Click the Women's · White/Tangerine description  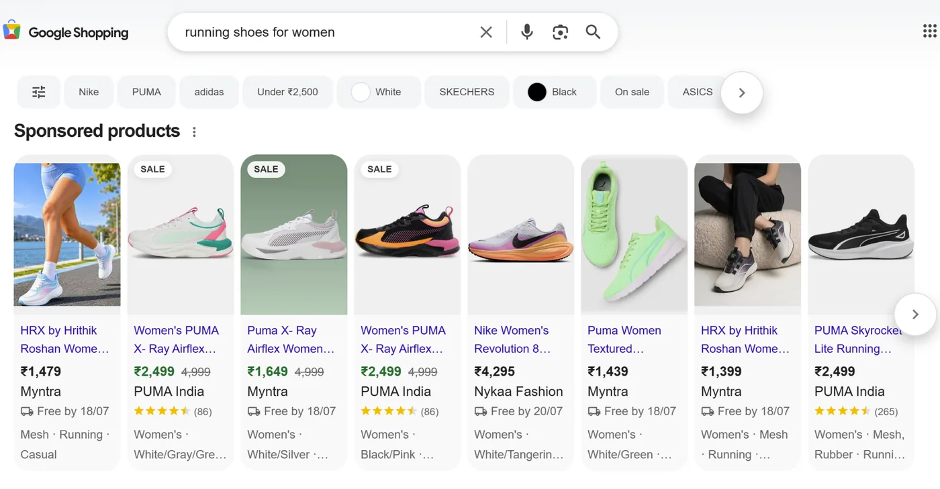518,444
